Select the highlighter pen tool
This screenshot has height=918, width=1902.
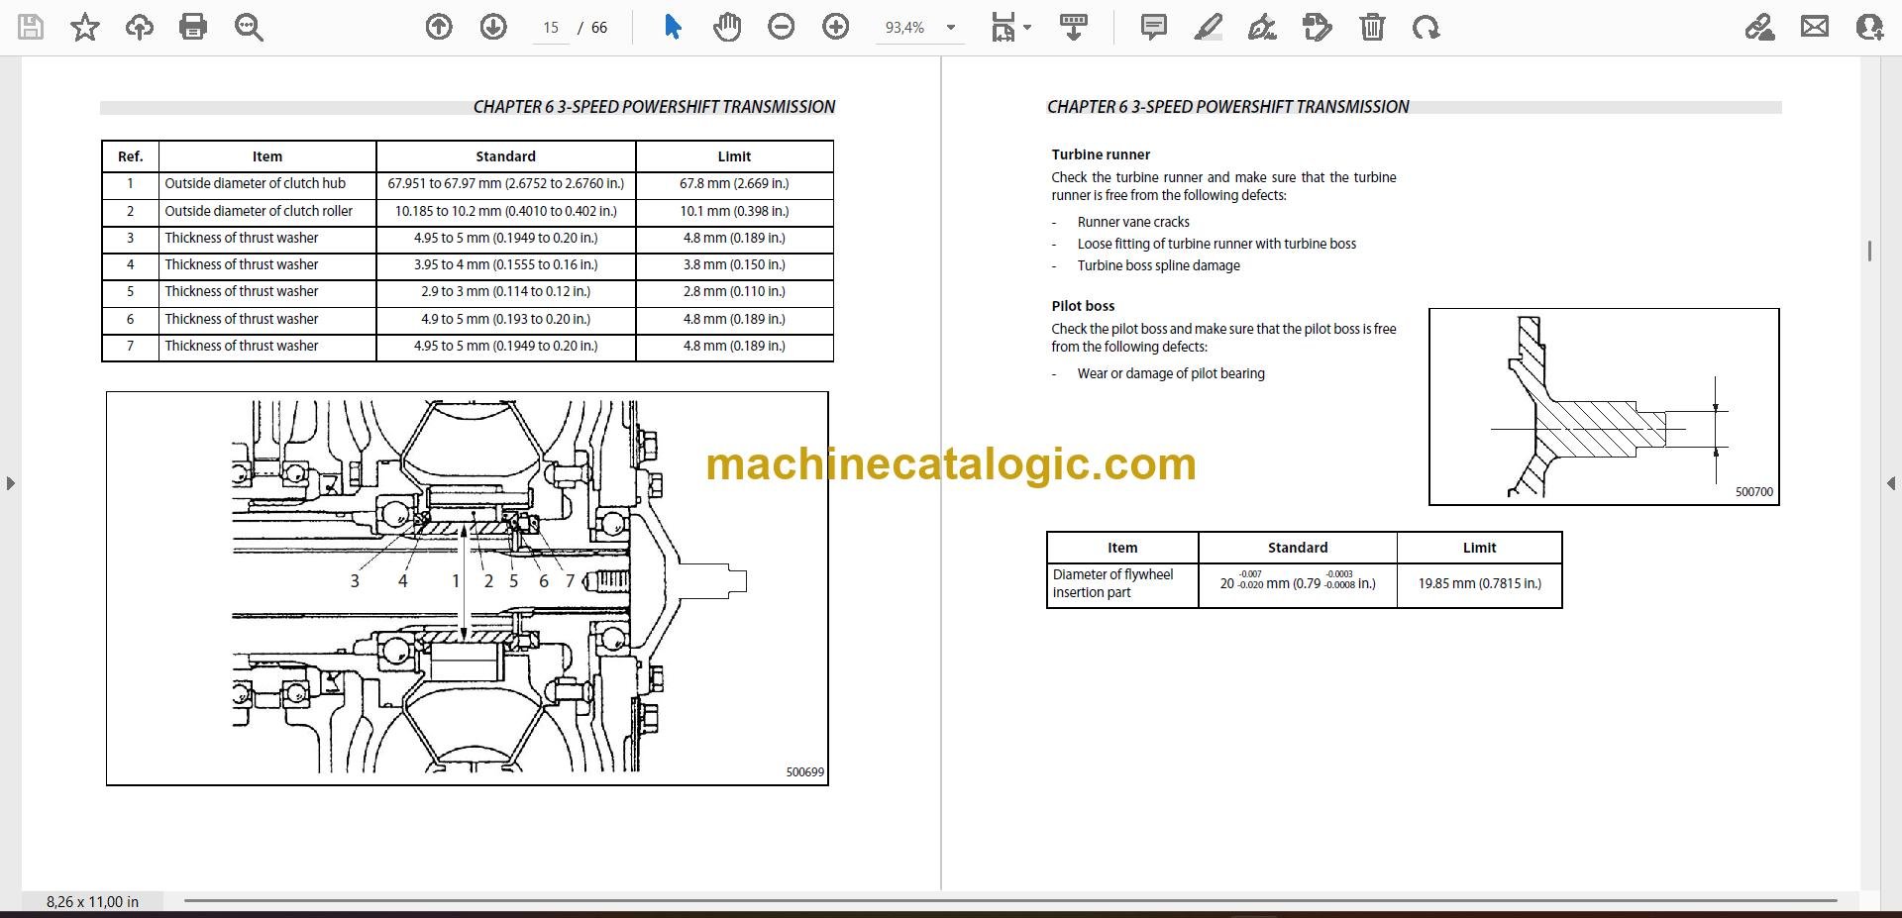(1209, 27)
